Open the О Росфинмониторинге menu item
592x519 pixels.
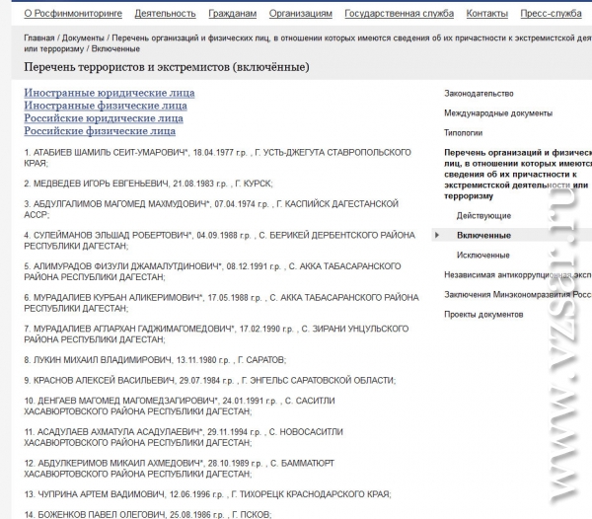point(73,14)
